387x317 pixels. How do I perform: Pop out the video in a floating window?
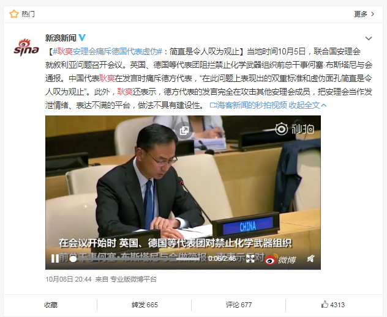pos(184,131)
